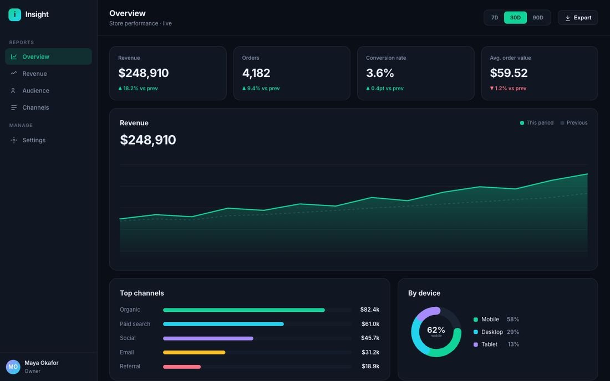
Task: Click the Mobile 58% legend row
Action: 496,319
